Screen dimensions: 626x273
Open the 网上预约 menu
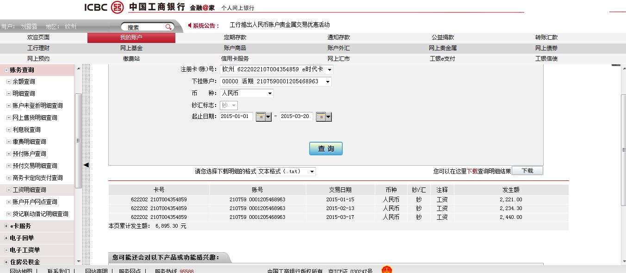point(38,59)
